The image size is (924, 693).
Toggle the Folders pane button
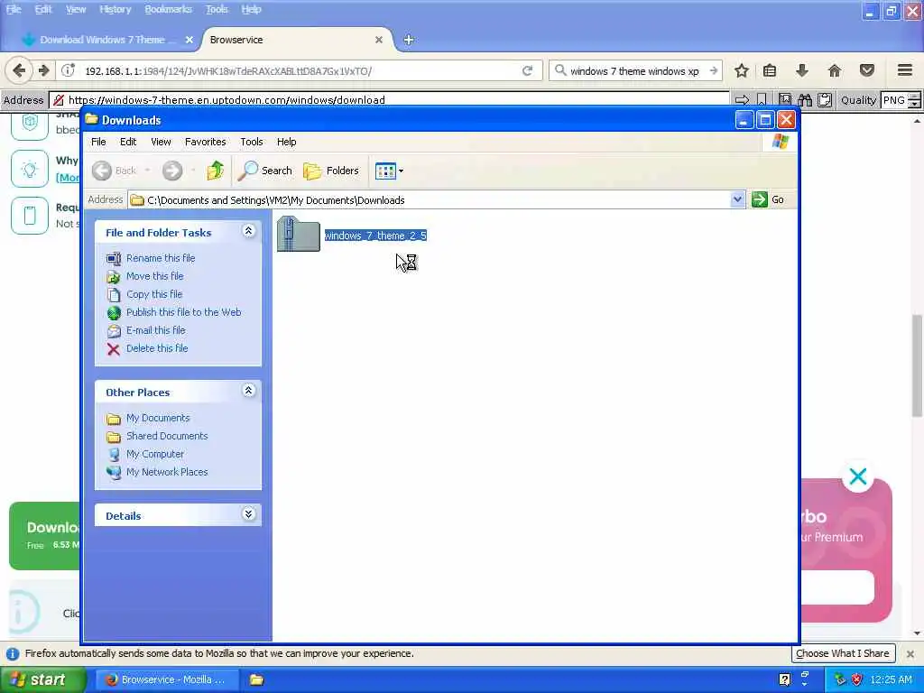pos(331,171)
